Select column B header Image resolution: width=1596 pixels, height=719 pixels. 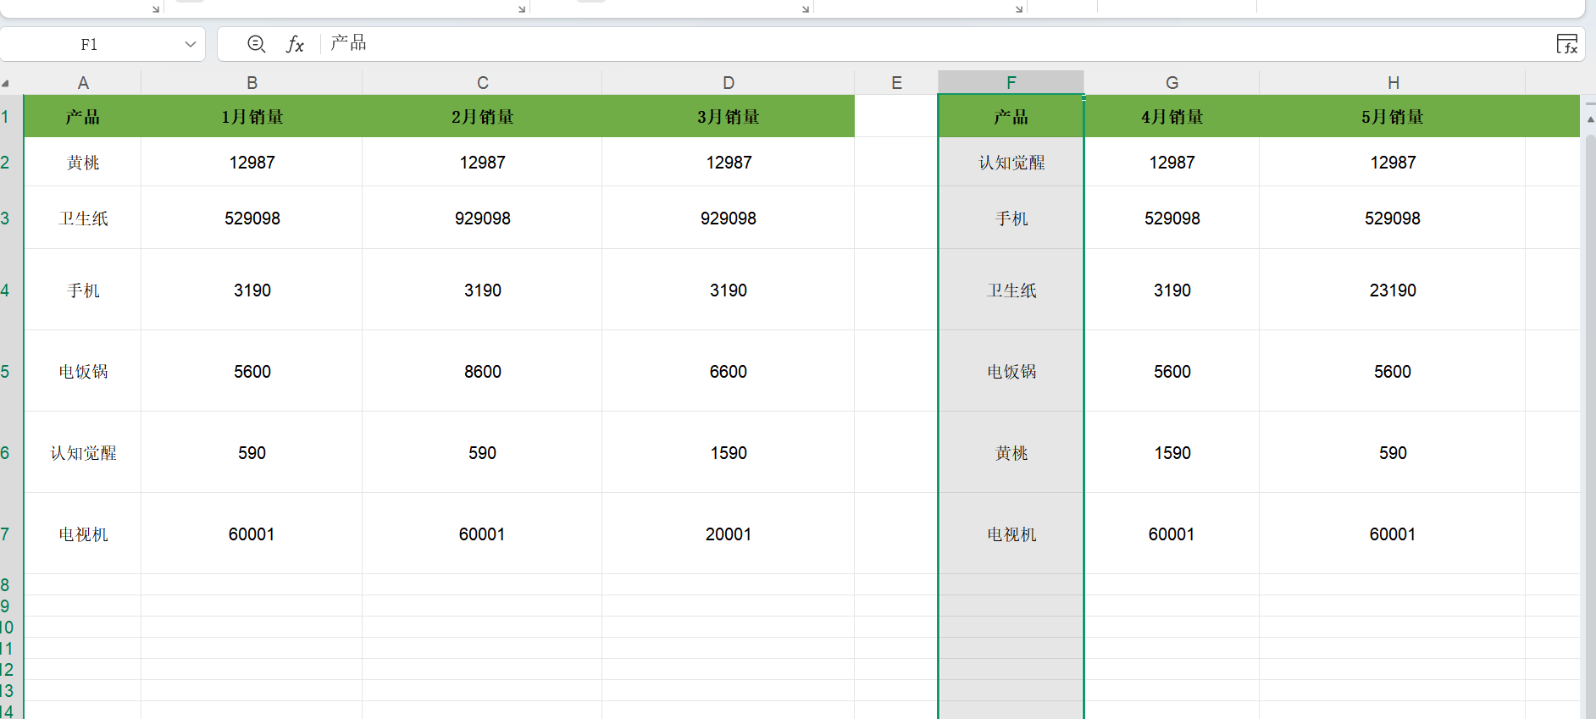click(252, 83)
